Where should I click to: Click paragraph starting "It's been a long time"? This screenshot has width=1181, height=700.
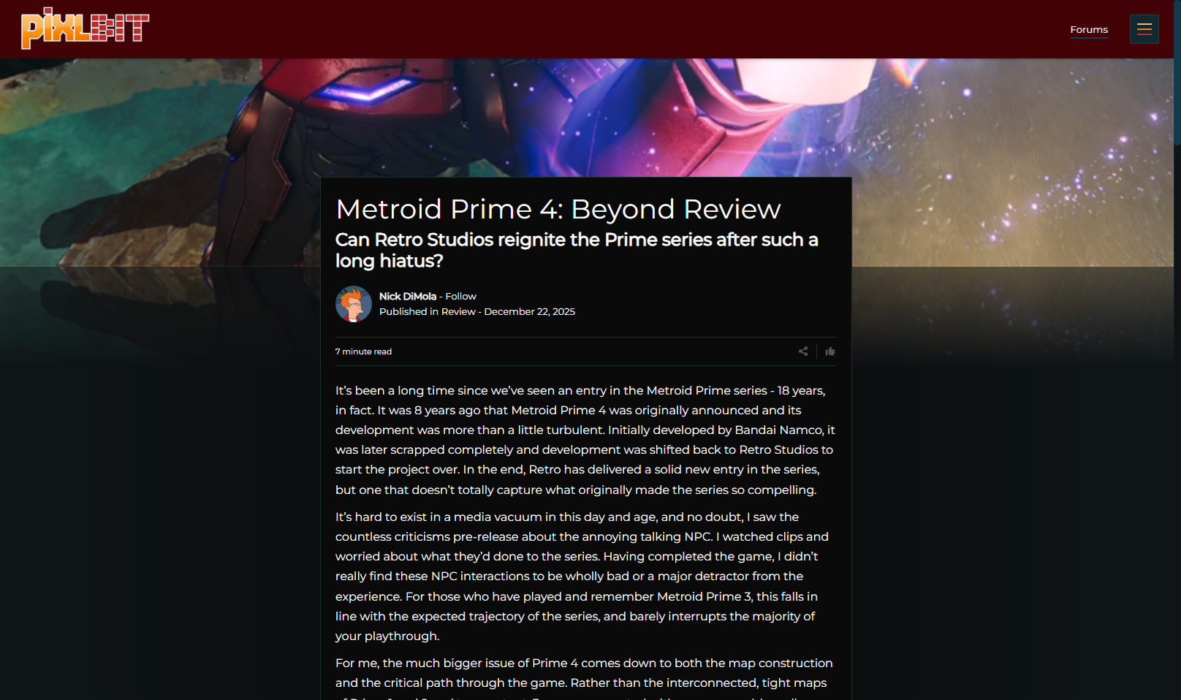pyautogui.click(x=585, y=440)
